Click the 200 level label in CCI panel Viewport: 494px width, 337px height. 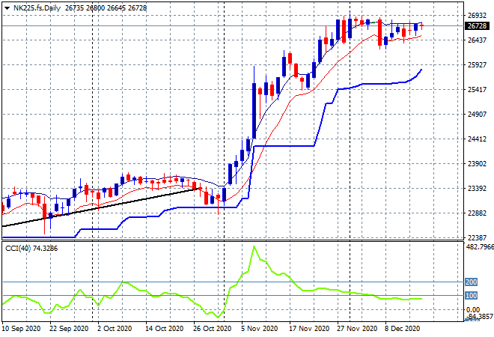click(x=471, y=282)
